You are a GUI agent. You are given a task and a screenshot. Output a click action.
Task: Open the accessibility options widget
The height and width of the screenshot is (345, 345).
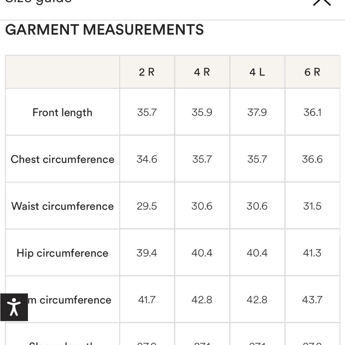click(14, 307)
